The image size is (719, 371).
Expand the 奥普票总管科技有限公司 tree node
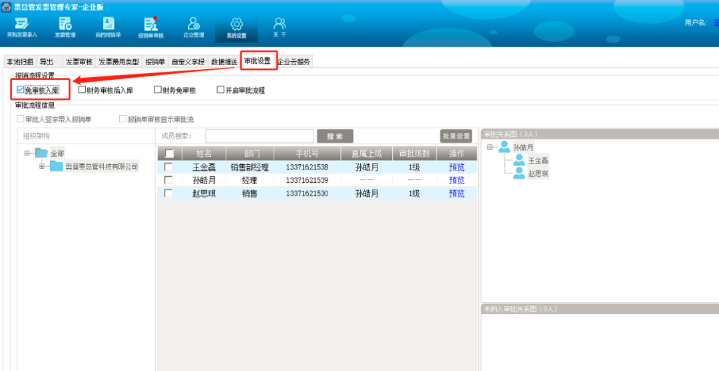(x=42, y=166)
